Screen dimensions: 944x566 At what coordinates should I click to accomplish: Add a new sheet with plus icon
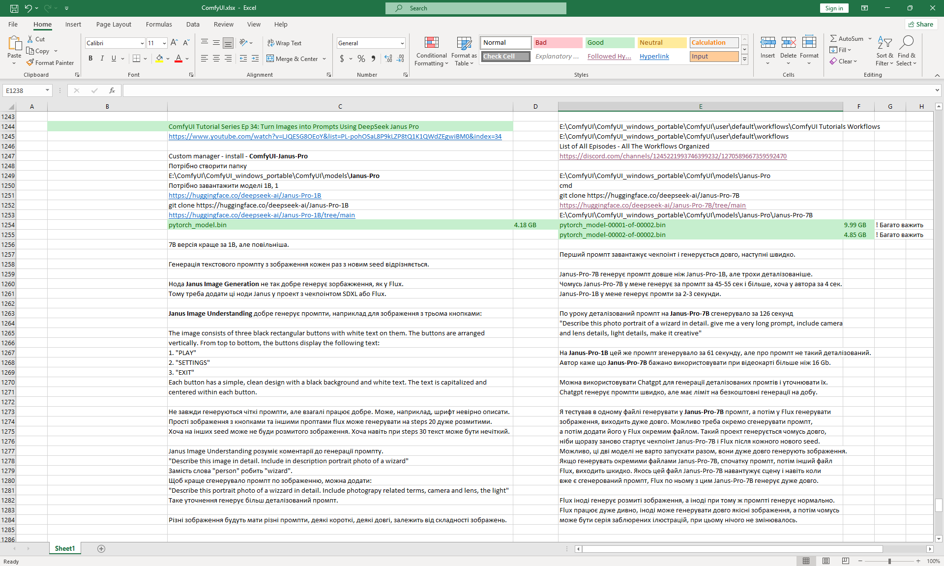coord(101,549)
